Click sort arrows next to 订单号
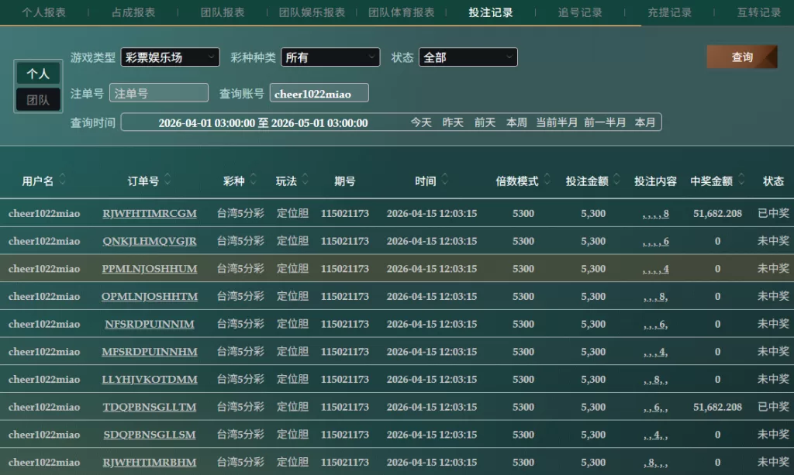Image resolution: width=794 pixels, height=475 pixels. coord(167,181)
